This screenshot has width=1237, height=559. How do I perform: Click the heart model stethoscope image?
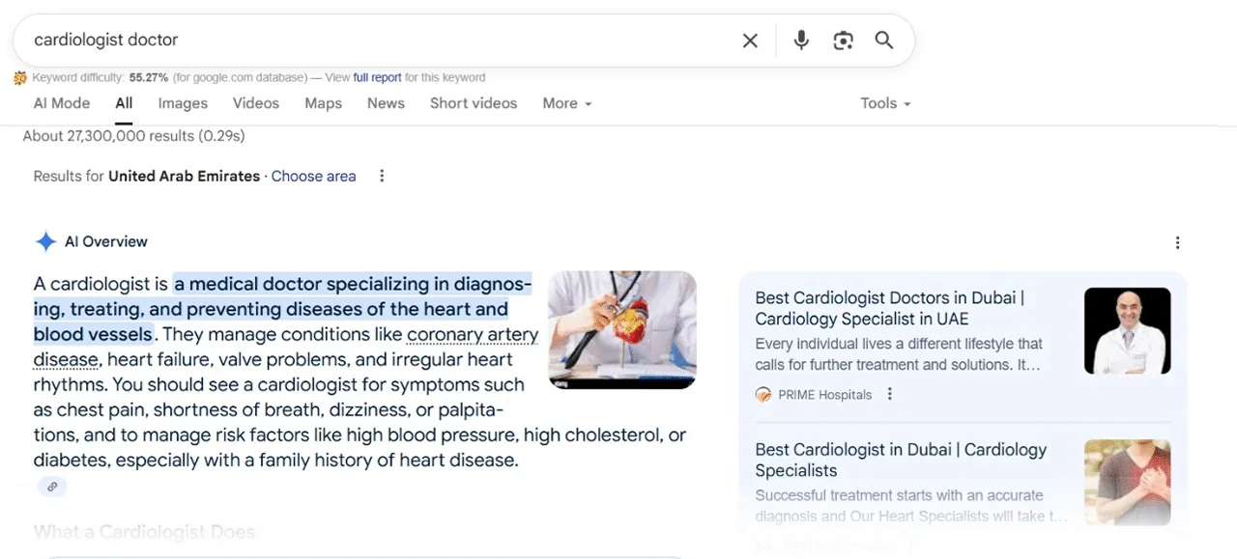[622, 329]
